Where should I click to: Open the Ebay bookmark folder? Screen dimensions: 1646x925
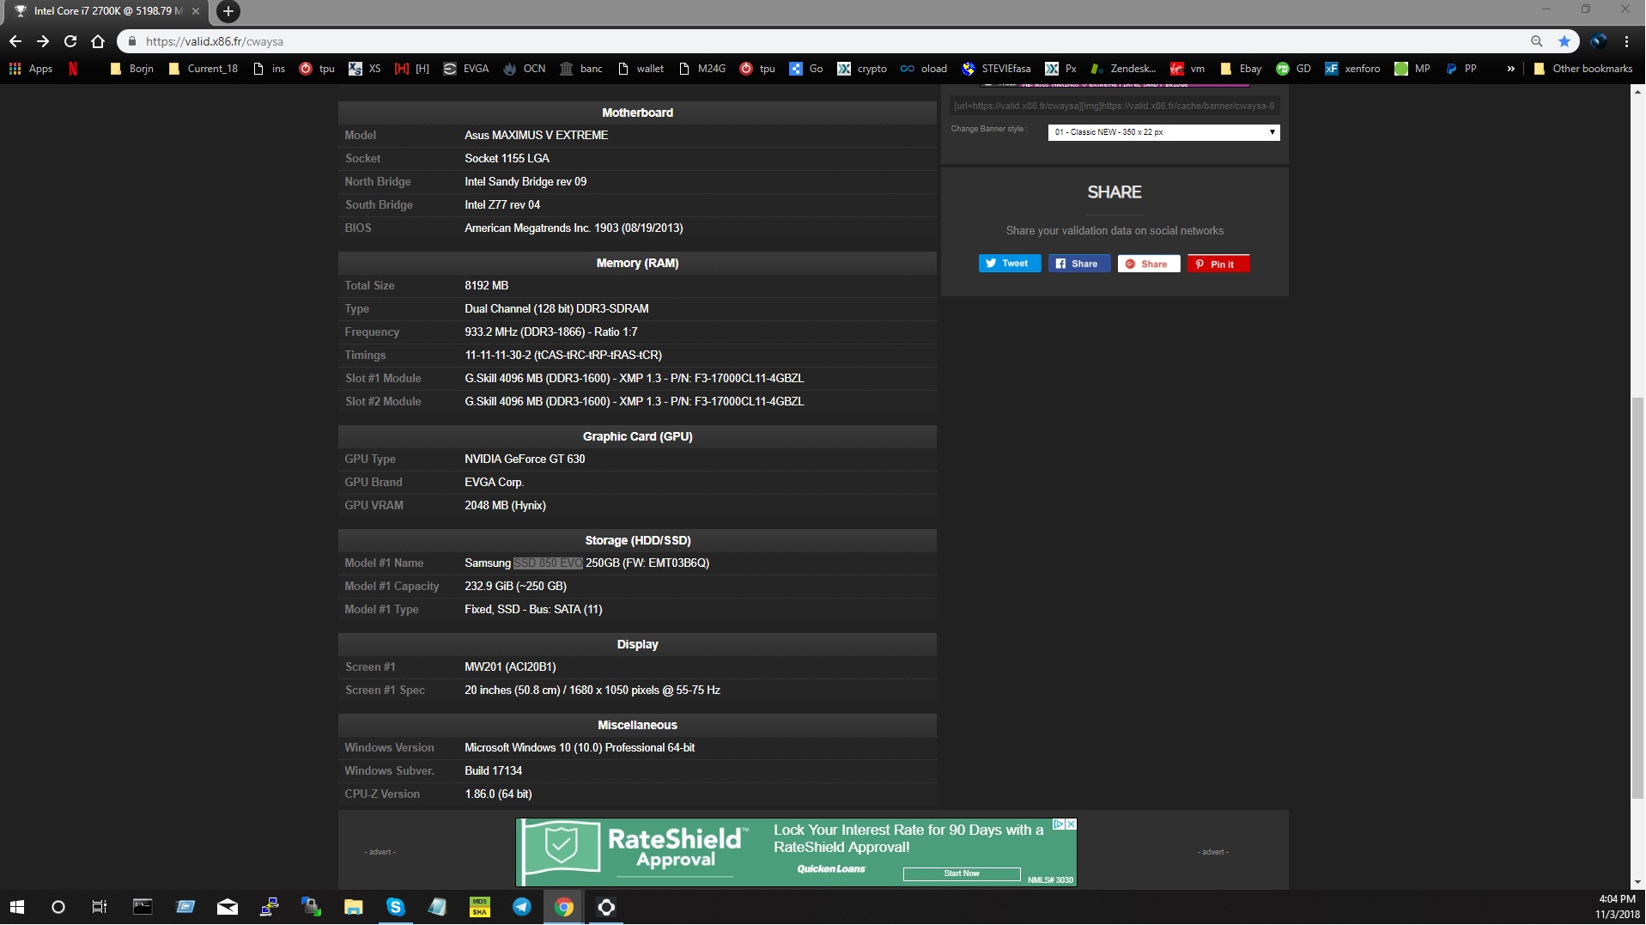click(x=1241, y=69)
